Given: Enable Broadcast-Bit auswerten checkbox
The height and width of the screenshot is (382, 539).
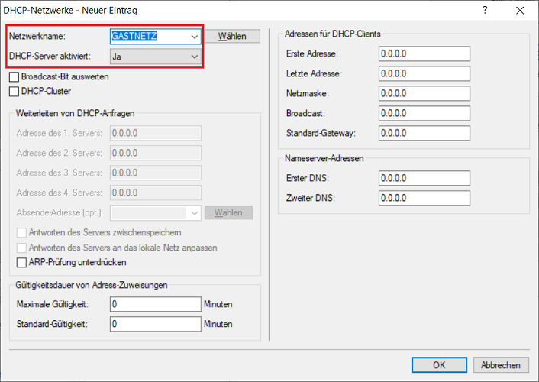Looking at the screenshot, I should 15,77.
